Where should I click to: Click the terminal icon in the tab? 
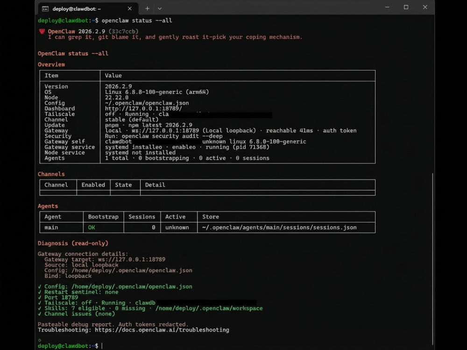45,9
